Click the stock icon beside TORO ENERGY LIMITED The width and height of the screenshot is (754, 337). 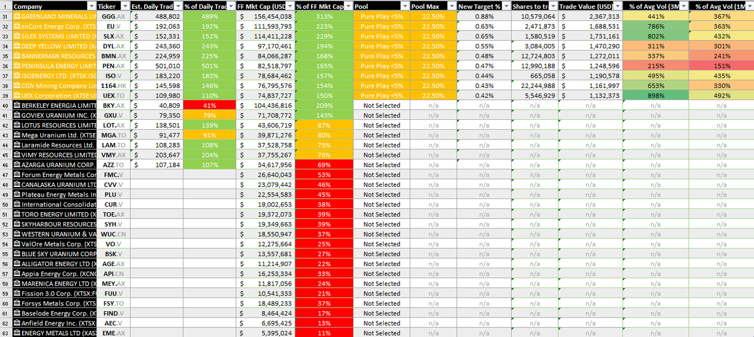(16, 215)
